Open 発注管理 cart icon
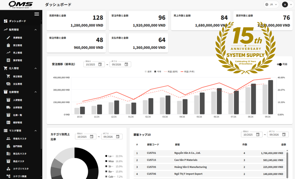The image size is (295, 179). point(8,76)
